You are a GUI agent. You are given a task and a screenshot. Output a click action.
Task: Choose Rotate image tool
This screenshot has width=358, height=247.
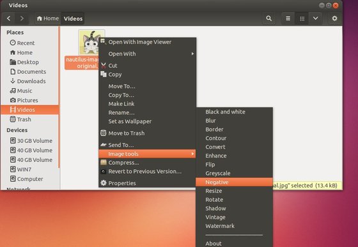click(234, 200)
